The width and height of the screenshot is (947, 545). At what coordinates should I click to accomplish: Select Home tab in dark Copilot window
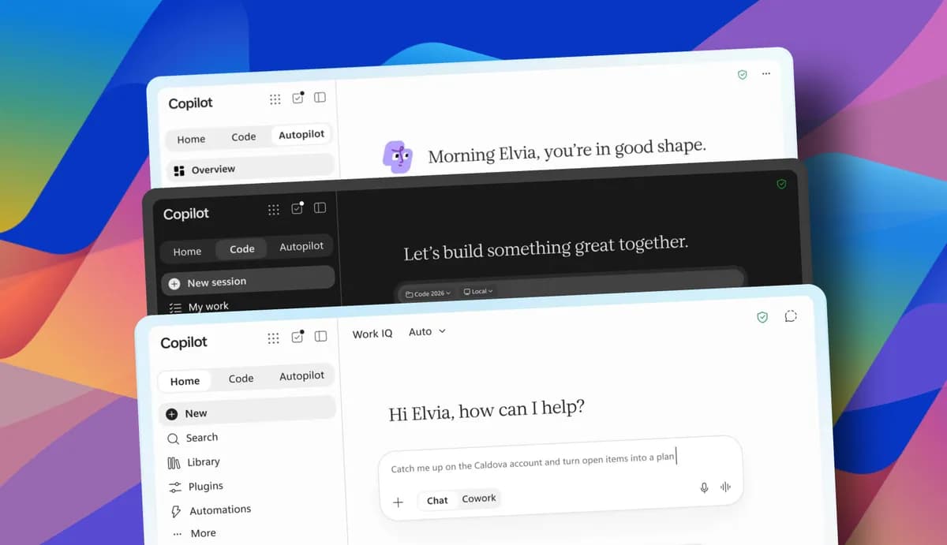[187, 252]
